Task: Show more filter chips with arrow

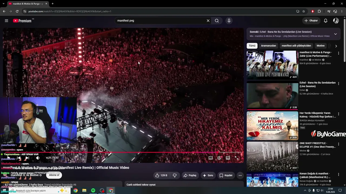Action: 336,46
